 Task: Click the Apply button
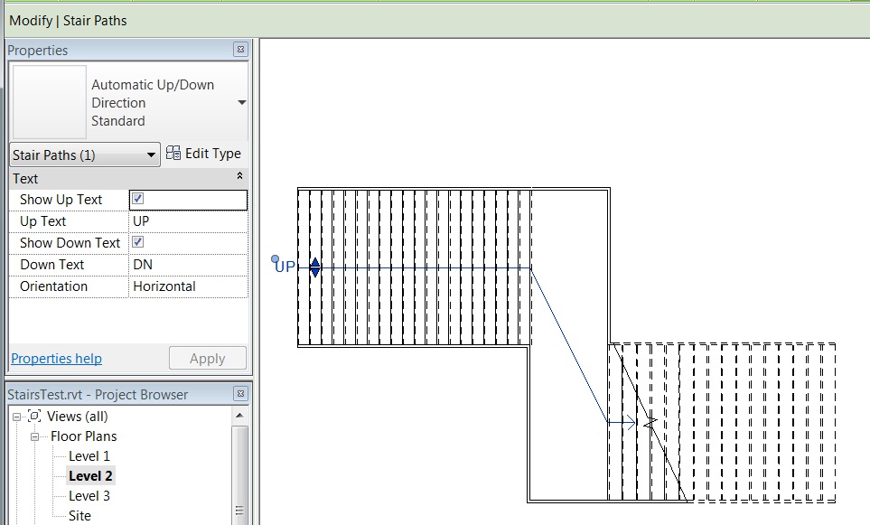[x=208, y=359]
